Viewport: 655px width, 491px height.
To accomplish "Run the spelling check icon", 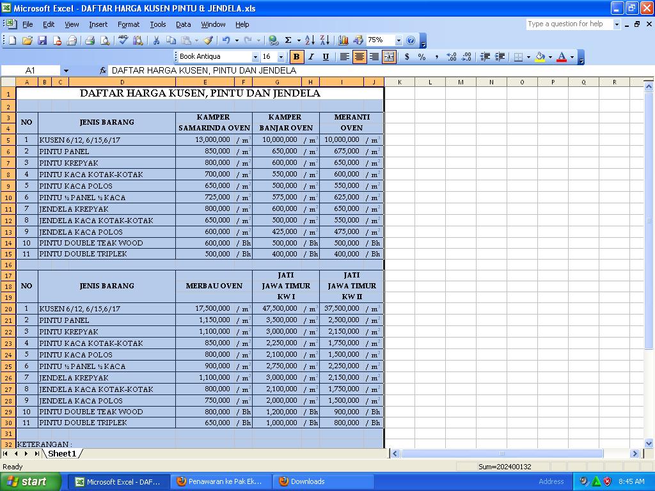I will 123,40.
